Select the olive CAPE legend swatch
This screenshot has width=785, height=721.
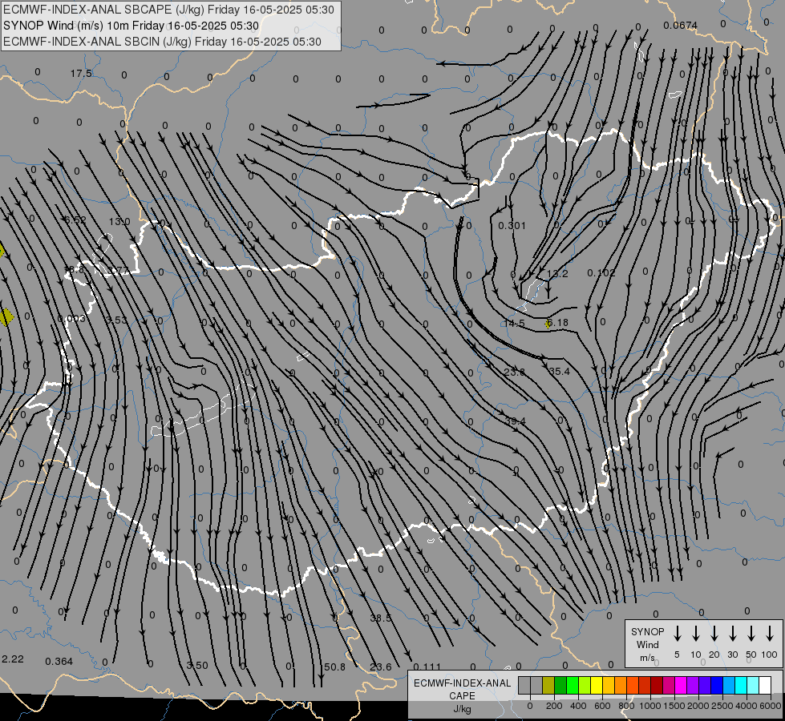548,685
